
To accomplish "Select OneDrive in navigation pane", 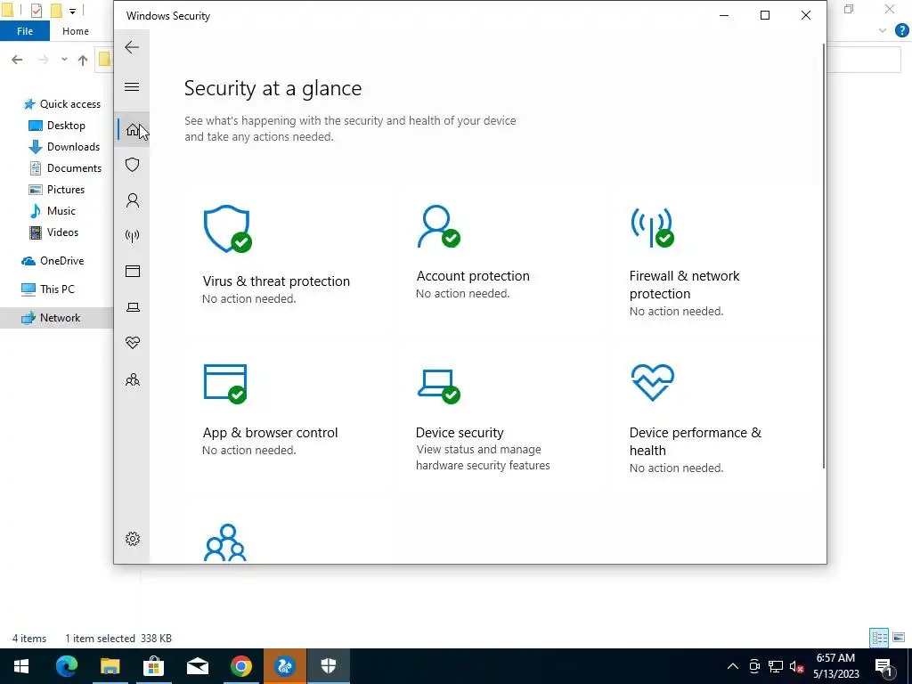I will (x=53, y=261).
